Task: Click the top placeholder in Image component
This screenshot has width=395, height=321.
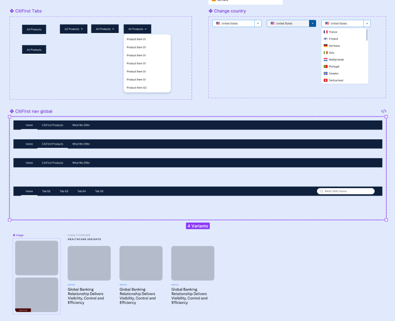Action: click(x=37, y=258)
